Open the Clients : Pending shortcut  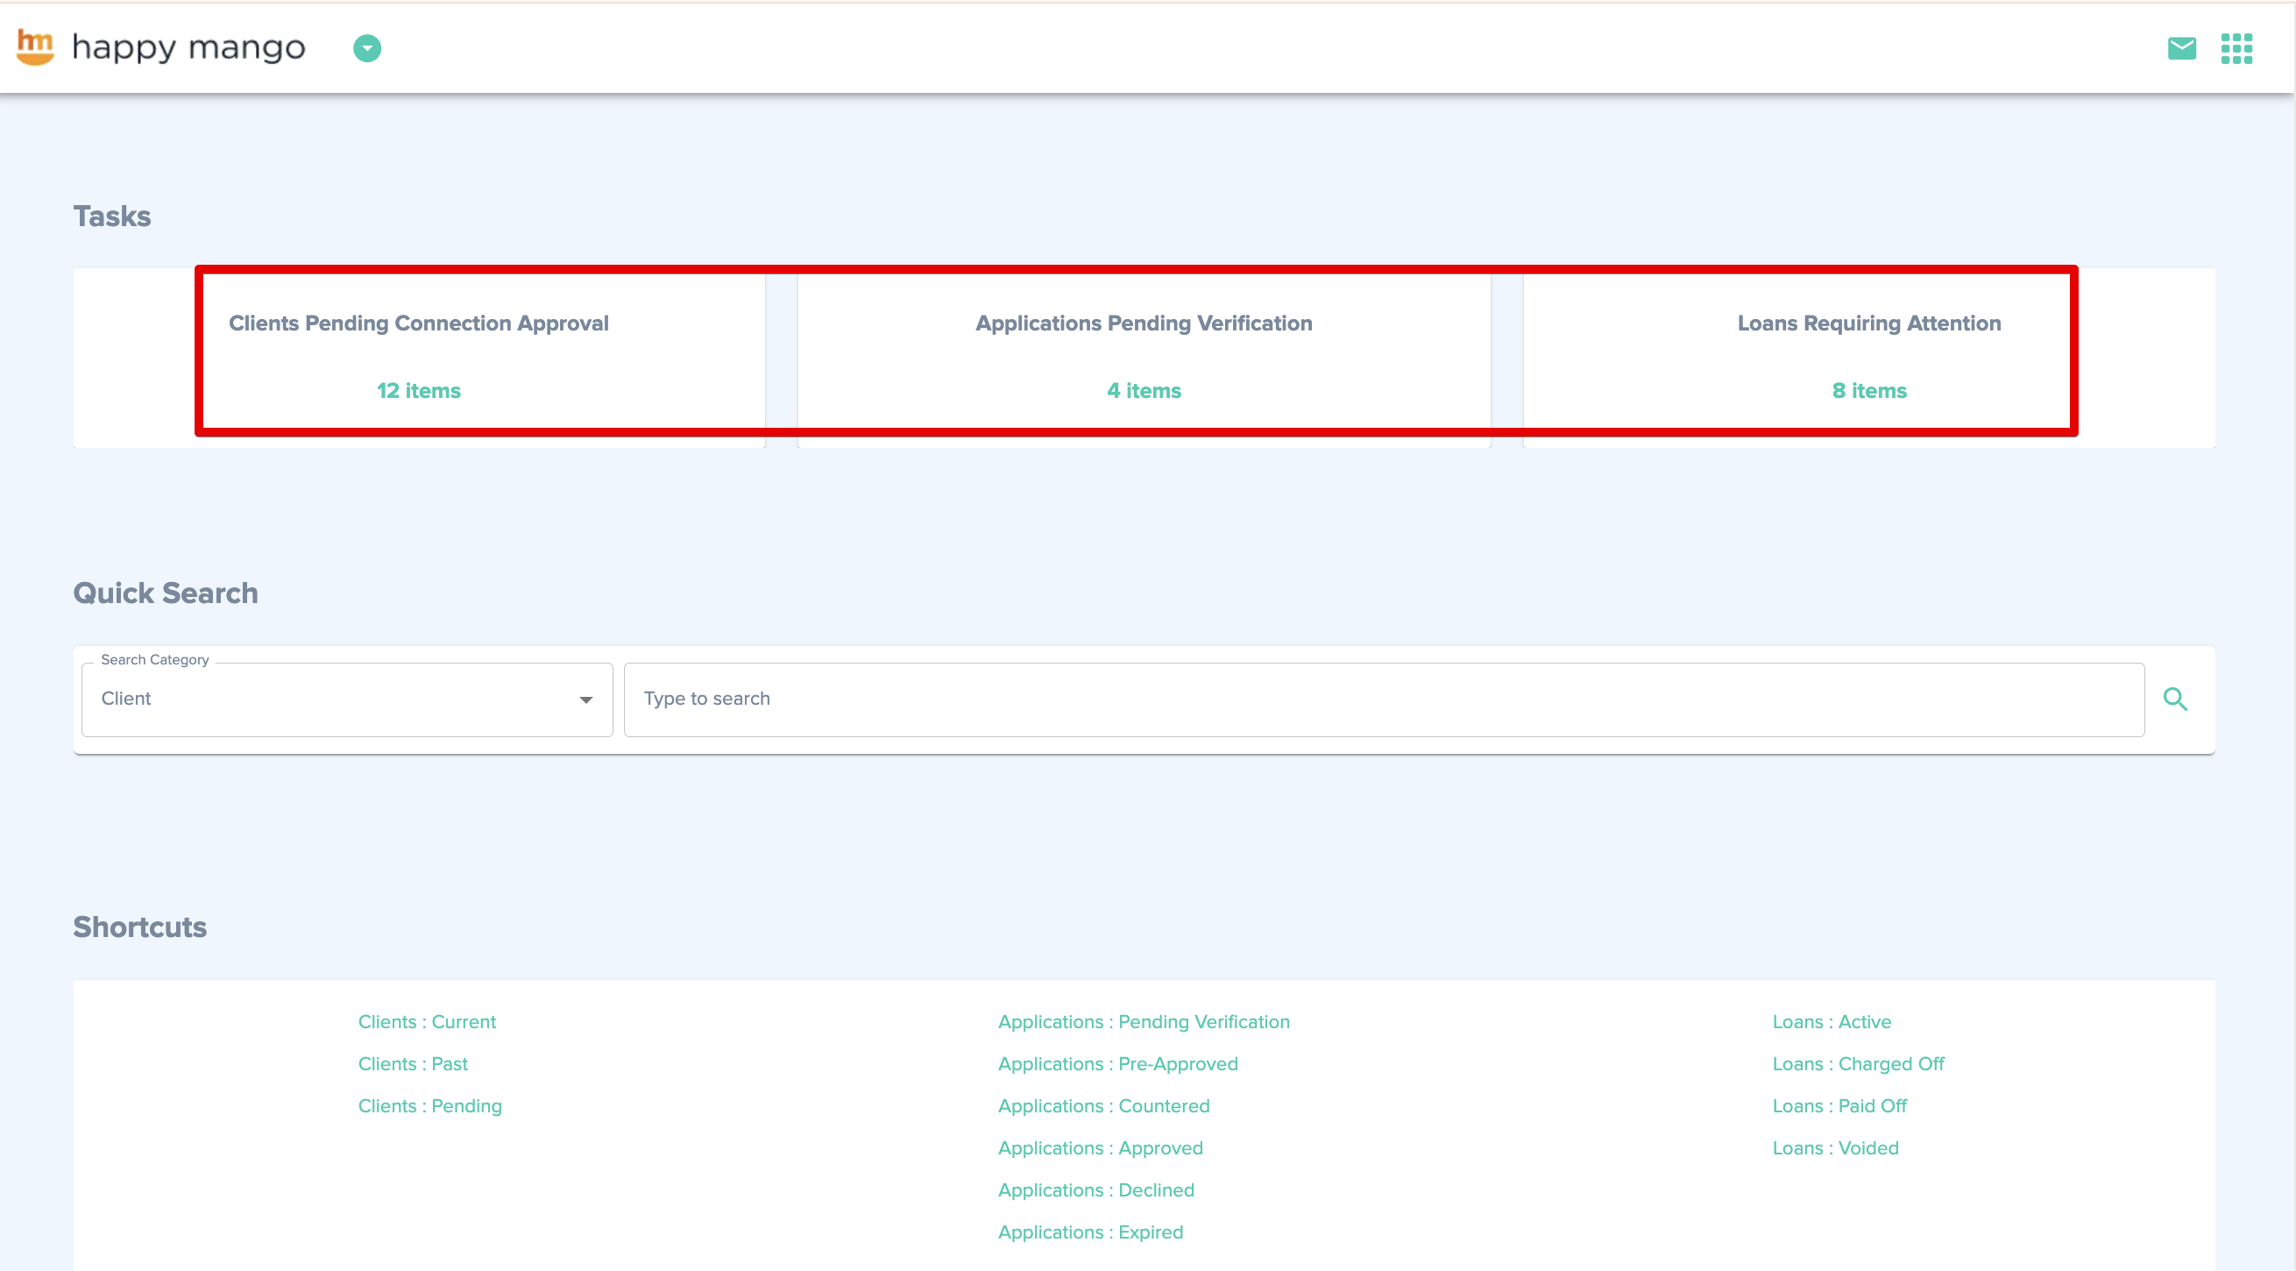pos(429,1105)
